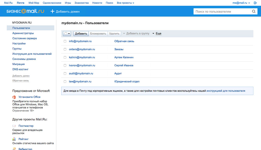Click the Добавить button
The image size is (261, 150).
click(81, 33)
